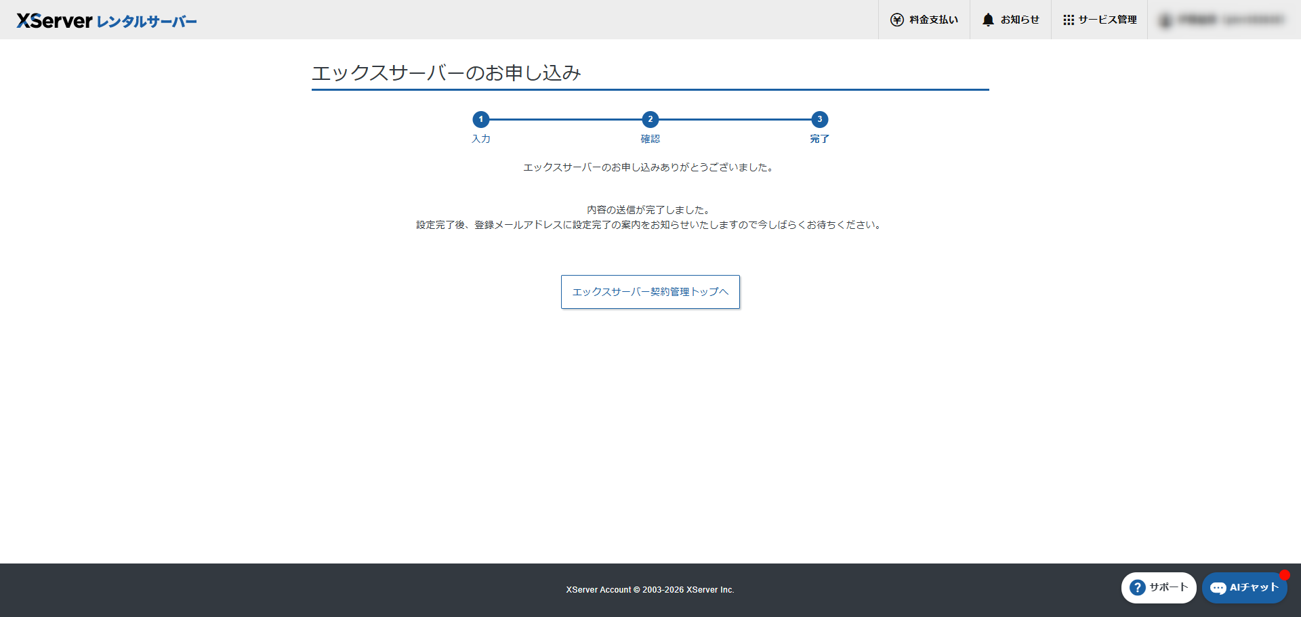Click the chat bubble icon on AIチャット
Viewport: 1301px width, 617px height.
pos(1218,588)
